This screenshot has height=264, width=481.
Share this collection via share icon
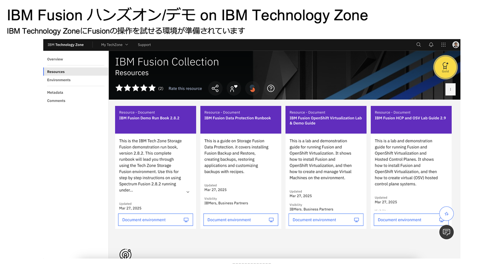coord(215,88)
